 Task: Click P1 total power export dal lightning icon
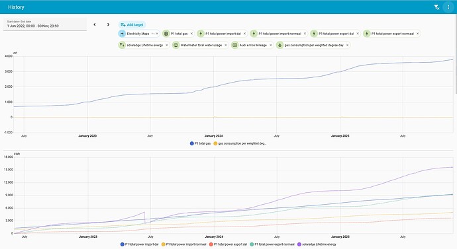point(314,34)
